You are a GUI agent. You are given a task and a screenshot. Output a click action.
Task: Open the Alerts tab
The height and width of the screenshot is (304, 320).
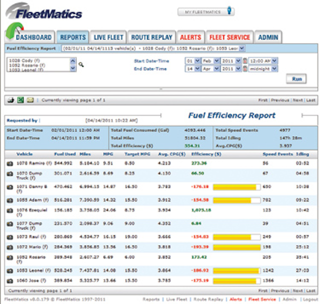coord(190,37)
